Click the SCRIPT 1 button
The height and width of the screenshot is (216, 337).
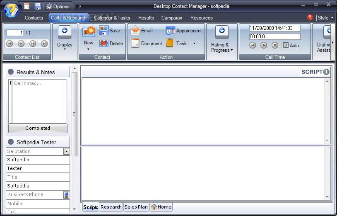(x=315, y=72)
